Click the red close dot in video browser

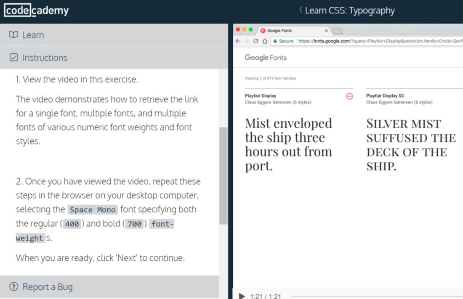click(238, 29)
